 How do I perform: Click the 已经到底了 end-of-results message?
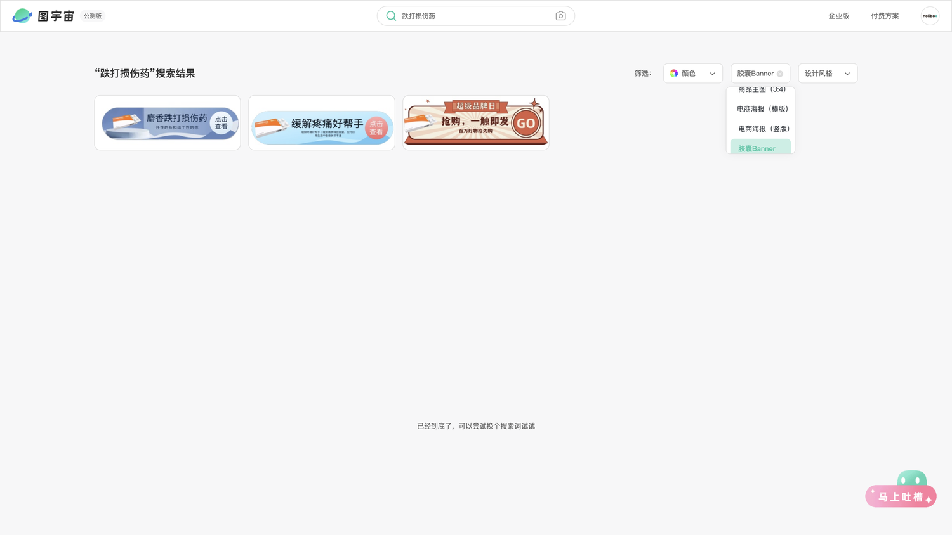(x=476, y=426)
